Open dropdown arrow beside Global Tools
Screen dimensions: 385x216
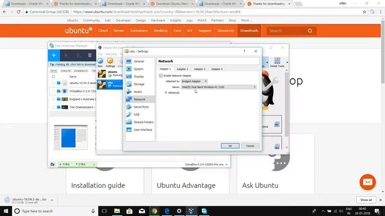[x=287, y=62]
